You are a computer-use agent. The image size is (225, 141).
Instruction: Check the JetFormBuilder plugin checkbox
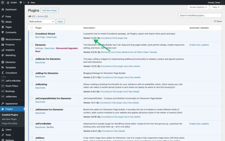(31, 124)
